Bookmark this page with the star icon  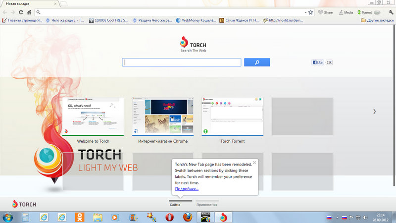[x=311, y=12]
